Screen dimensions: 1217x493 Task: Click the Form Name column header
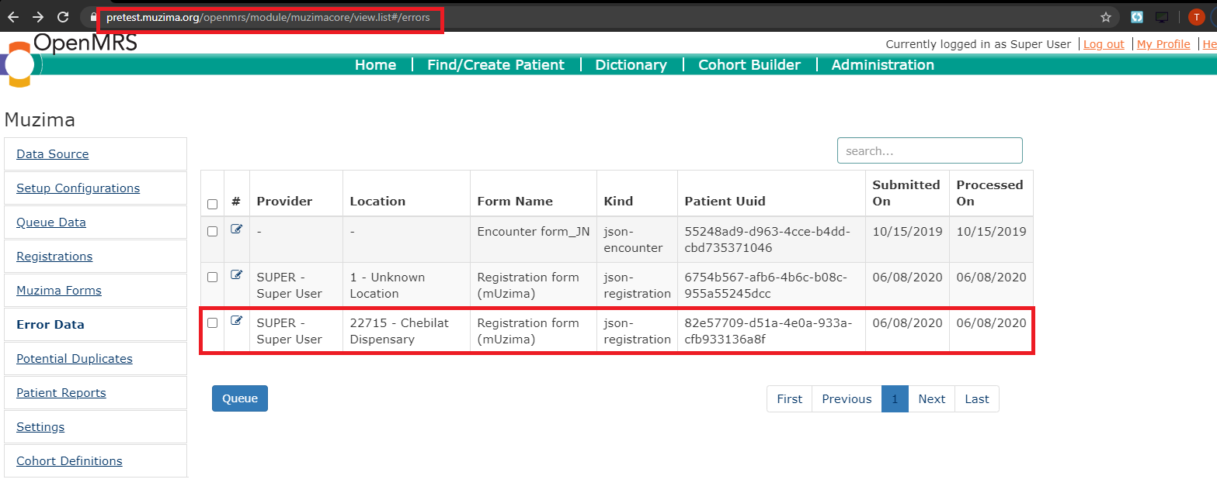point(515,202)
